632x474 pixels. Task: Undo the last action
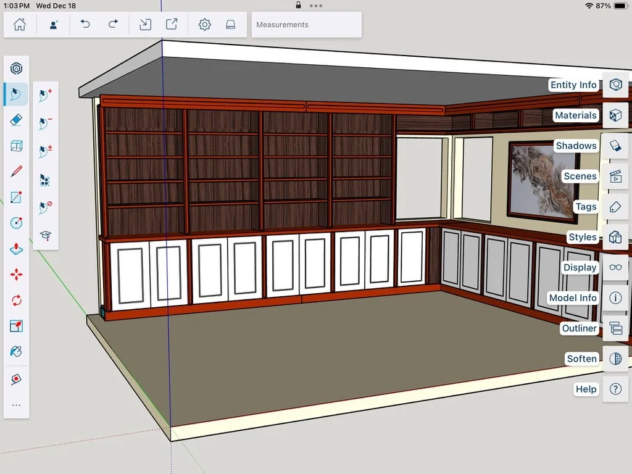pyautogui.click(x=85, y=25)
